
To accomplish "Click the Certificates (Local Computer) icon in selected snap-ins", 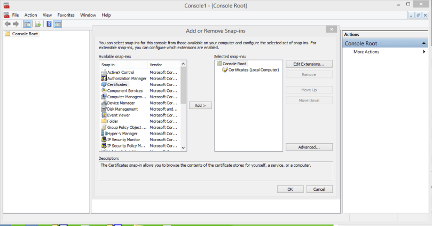I will coord(225,70).
